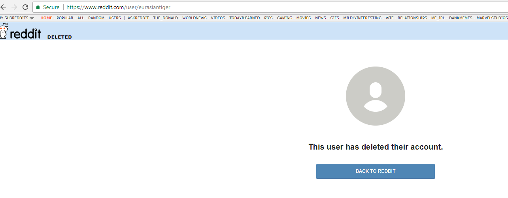The height and width of the screenshot is (198, 508).
Task: Go to the ME_IRL subreddit
Action: point(438,18)
